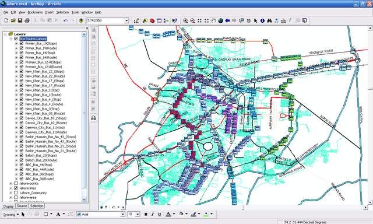This screenshot has height=224, width=373.
Task: Open the File menu
Action: pyautogui.click(x=6, y=12)
